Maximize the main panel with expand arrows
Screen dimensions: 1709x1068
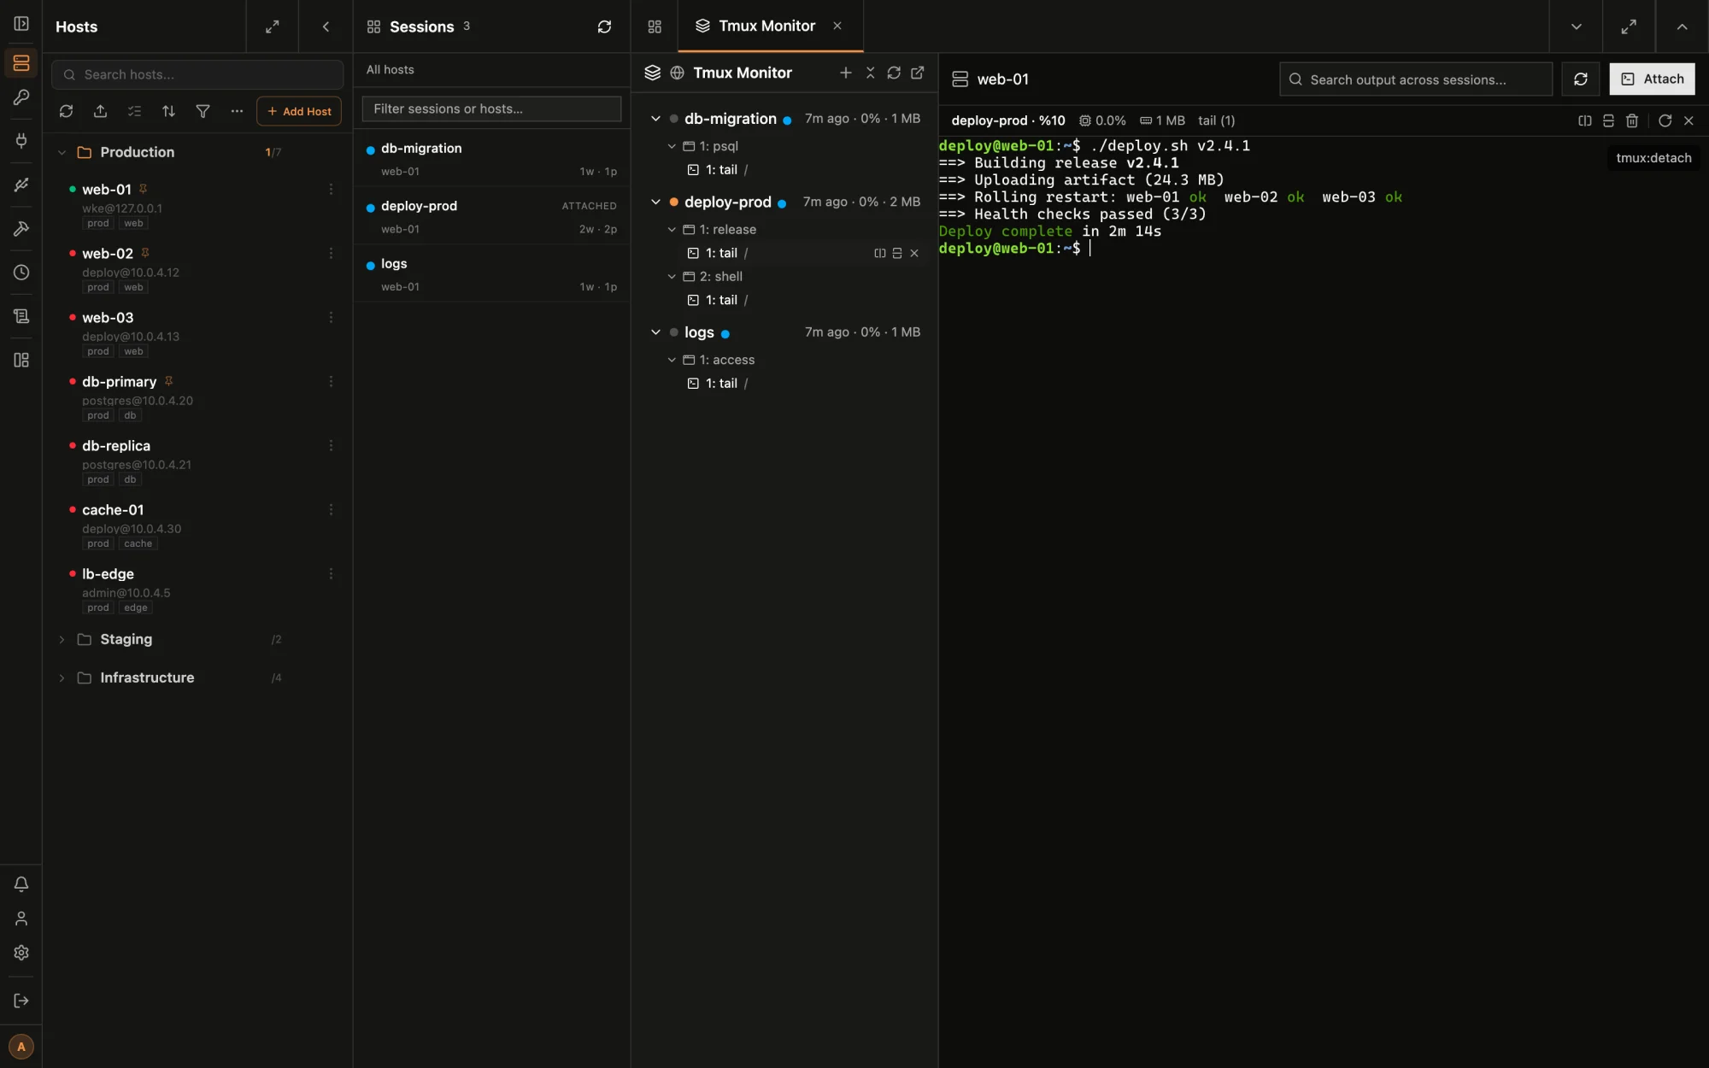click(x=1629, y=26)
